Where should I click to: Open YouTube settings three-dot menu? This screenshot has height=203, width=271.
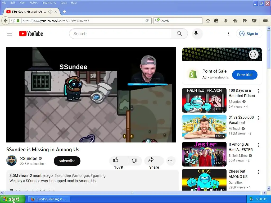(x=228, y=34)
